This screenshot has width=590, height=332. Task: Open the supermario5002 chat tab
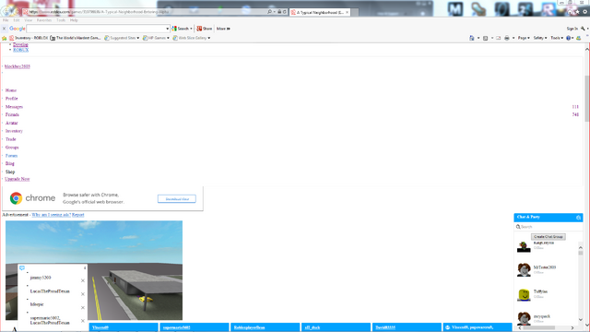[x=195, y=327]
